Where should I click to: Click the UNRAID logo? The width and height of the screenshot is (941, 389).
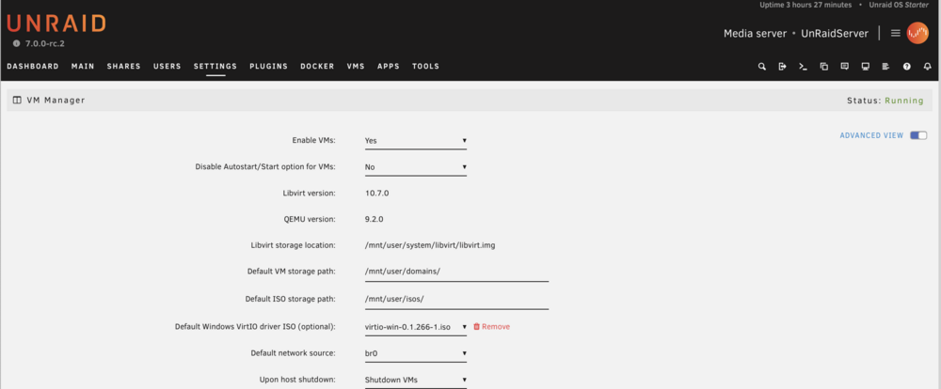[x=56, y=23]
